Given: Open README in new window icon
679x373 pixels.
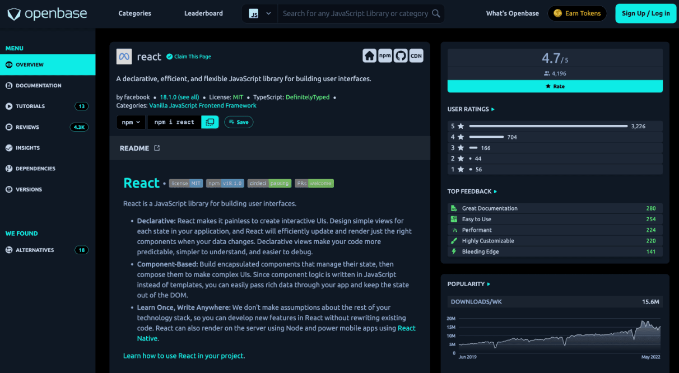Looking at the screenshot, I should tap(157, 148).
